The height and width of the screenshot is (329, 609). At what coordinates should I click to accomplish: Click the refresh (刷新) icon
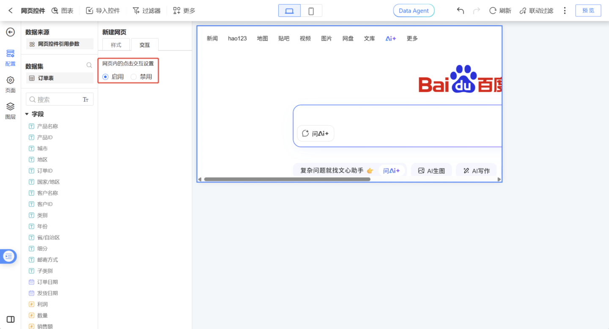493,11
